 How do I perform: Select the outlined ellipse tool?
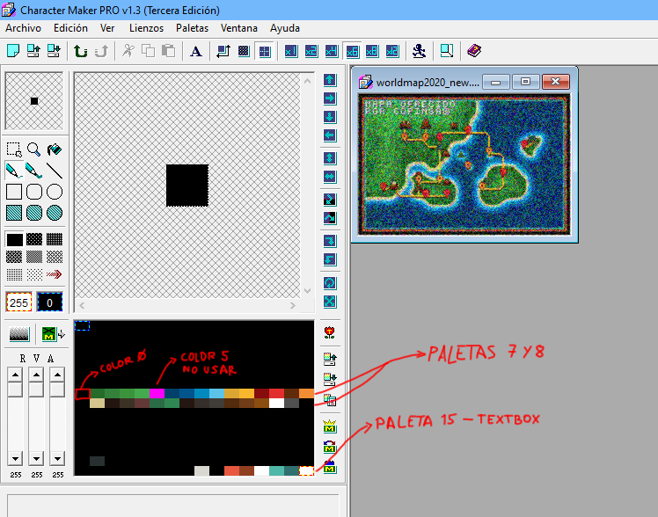tap(55, 192)
